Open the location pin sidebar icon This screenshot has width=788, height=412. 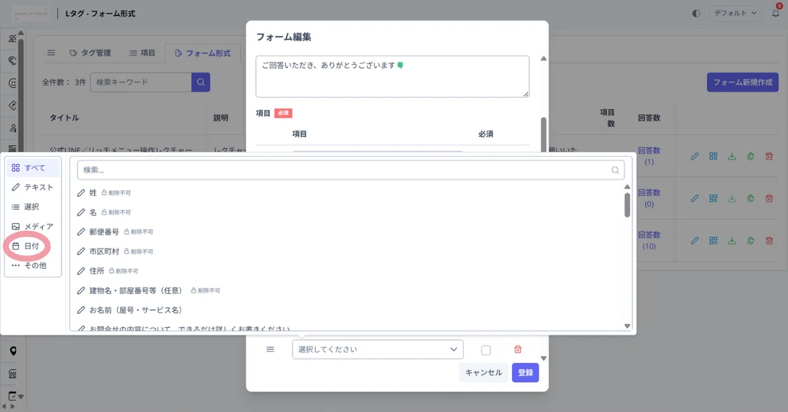tap(12, 351)
